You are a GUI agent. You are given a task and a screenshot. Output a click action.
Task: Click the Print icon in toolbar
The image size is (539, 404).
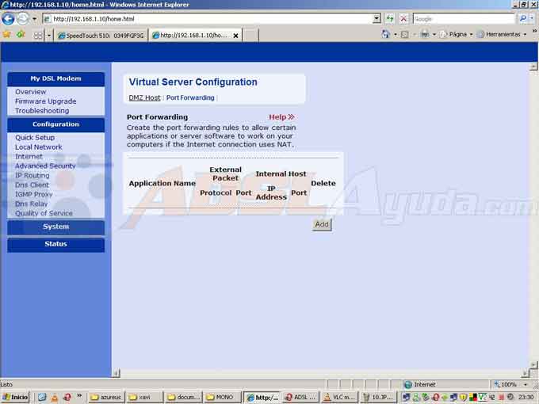click(x=425, y=34)
